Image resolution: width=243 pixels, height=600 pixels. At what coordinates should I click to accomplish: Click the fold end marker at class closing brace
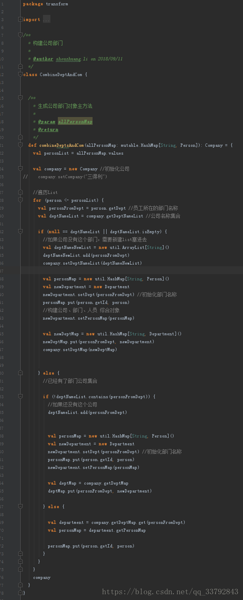20,593
